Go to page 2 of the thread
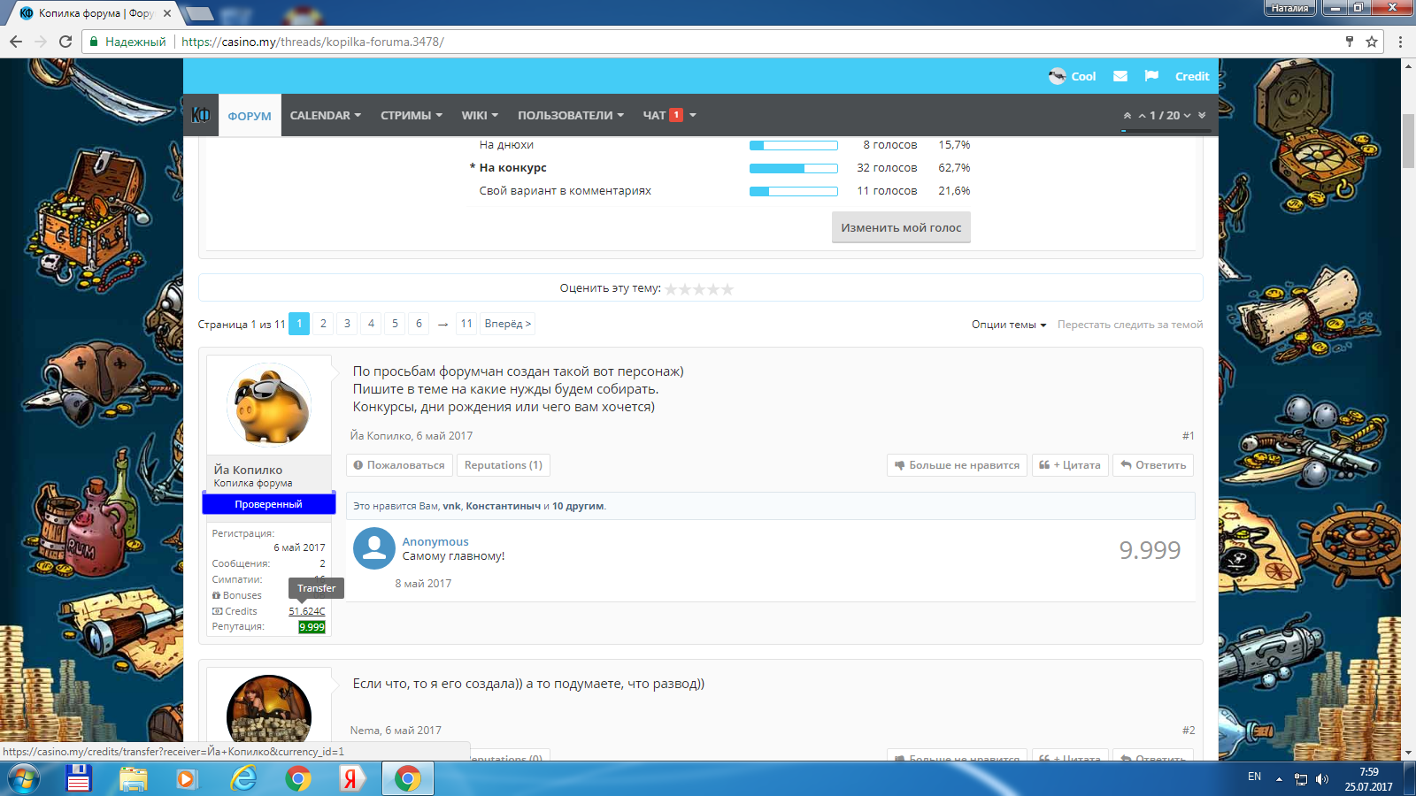This screenshot has width=1416, height=796. [x=324, y=324]
